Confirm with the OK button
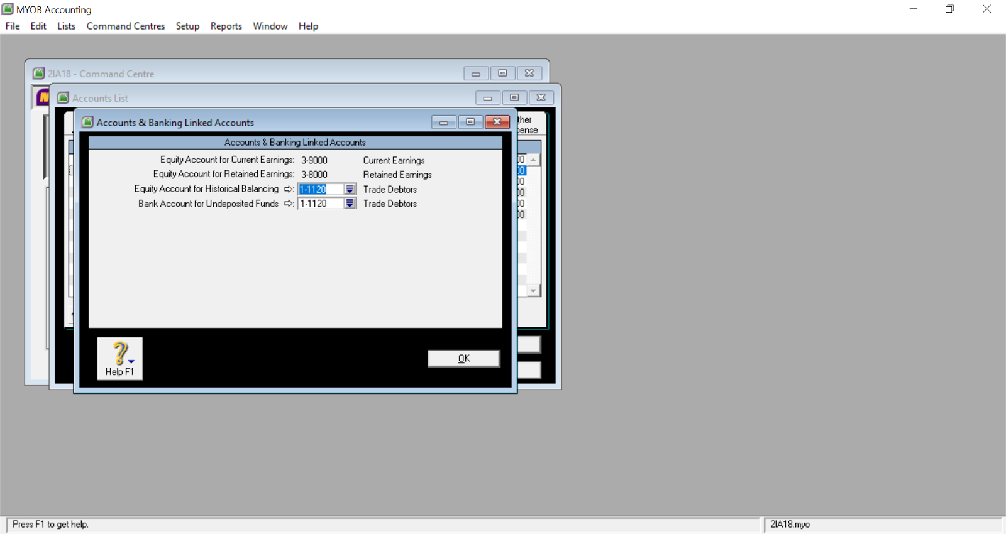 tap(464, 358)
